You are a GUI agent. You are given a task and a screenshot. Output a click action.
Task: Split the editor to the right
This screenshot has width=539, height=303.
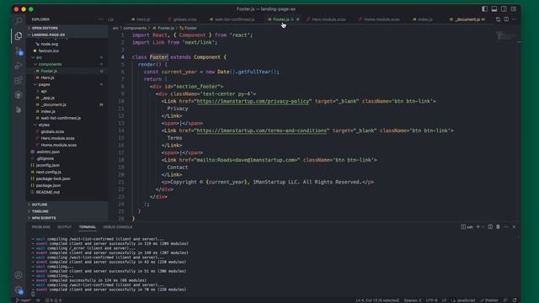pyautogui.click(x=506, y=19)
